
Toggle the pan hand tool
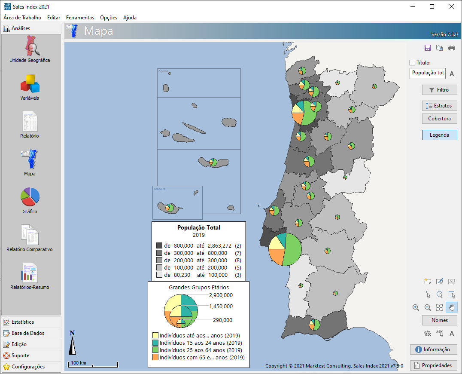coord(452,307)
